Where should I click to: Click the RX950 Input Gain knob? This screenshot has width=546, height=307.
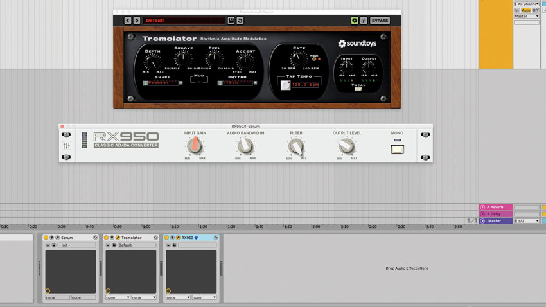point(195,146)
